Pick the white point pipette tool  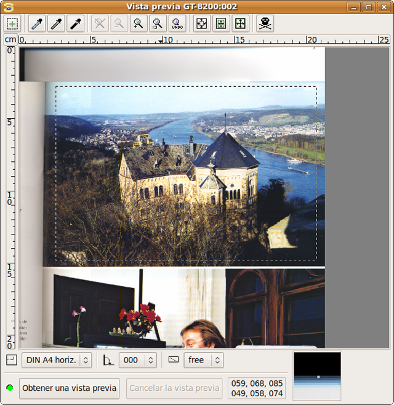[x=37, y=24]
